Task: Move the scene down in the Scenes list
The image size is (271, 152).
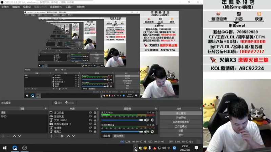Action: coord(20,136)
